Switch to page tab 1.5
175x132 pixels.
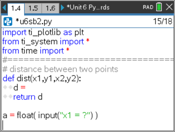point(33,8)
